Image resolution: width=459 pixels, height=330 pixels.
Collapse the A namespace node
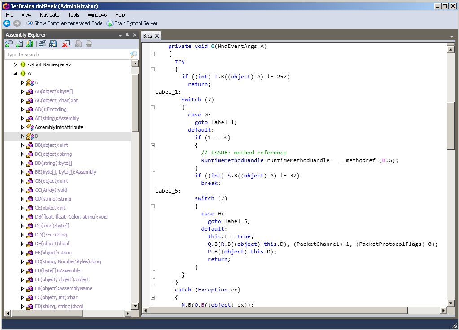point(15,73)
